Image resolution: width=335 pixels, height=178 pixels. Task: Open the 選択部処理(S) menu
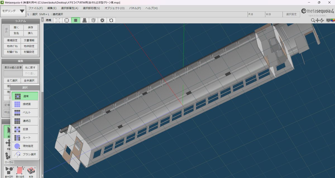click(x=91, y=8)
